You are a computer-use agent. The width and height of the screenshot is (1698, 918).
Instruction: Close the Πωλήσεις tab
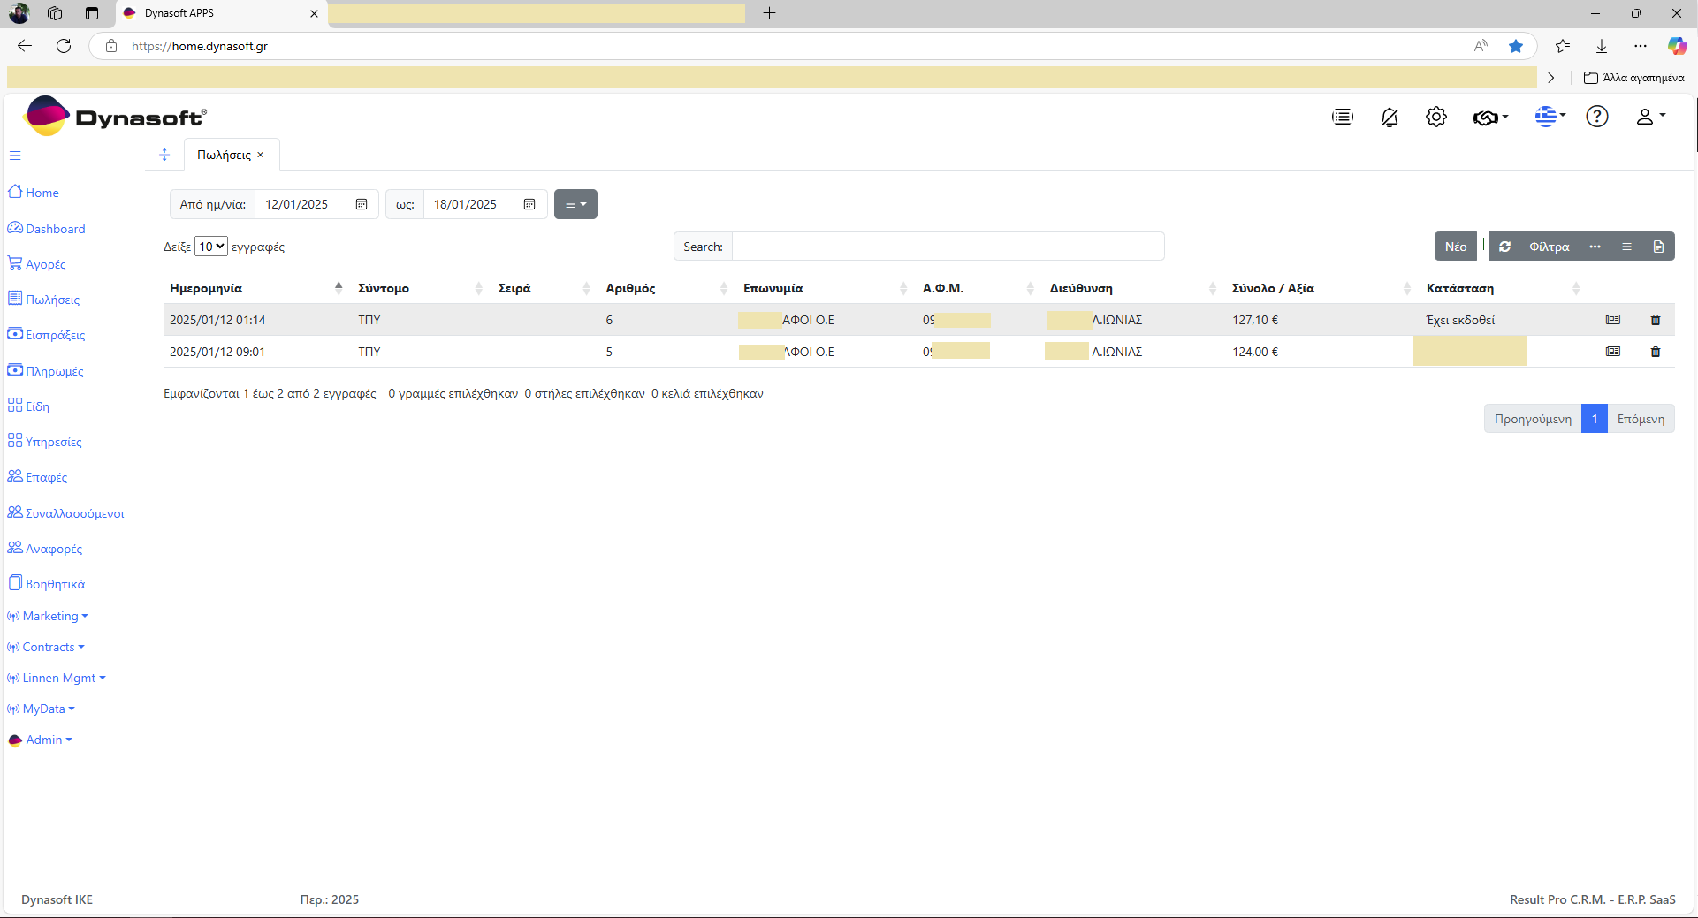261,155
